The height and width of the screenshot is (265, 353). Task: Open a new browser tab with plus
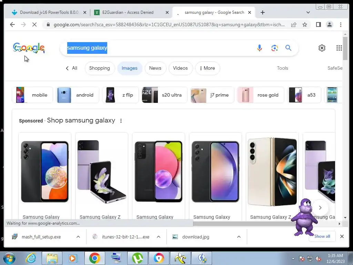coord(262,12)
